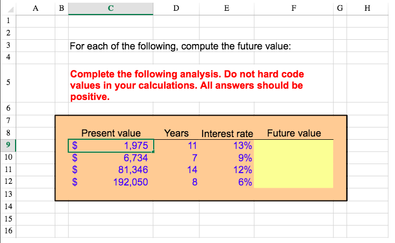Image resolution: width=395 pixels, height=243 pixels.
Task: Click the red 'Complete the following analysis' instruction
Action: [x=187, y=85]
